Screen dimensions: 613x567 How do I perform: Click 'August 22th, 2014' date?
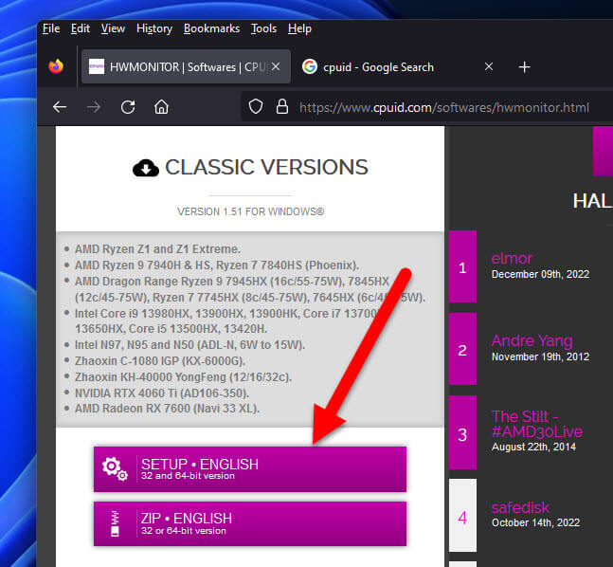click(x=533, y=447)
